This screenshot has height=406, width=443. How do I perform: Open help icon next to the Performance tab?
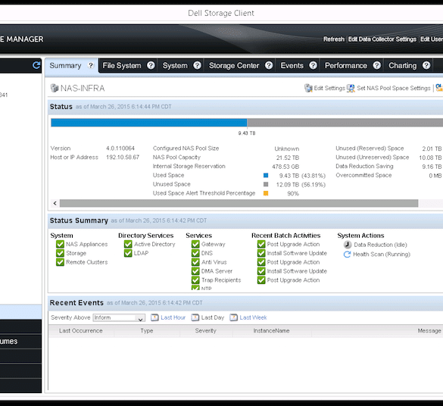coord(376,66)
